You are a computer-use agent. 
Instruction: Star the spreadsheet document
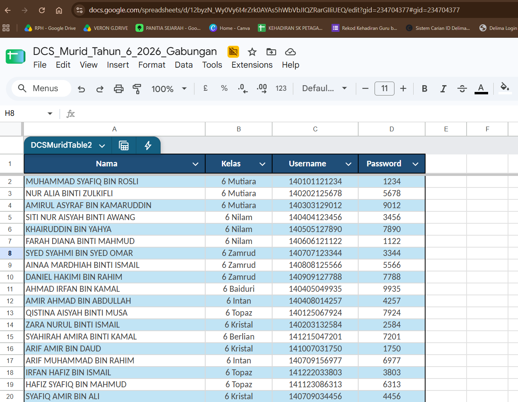252,52
